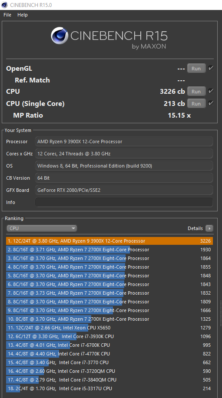The image size is (222, 398).
Task: Toggle the CPU test checkbox
Action: (x=211, y=91)
